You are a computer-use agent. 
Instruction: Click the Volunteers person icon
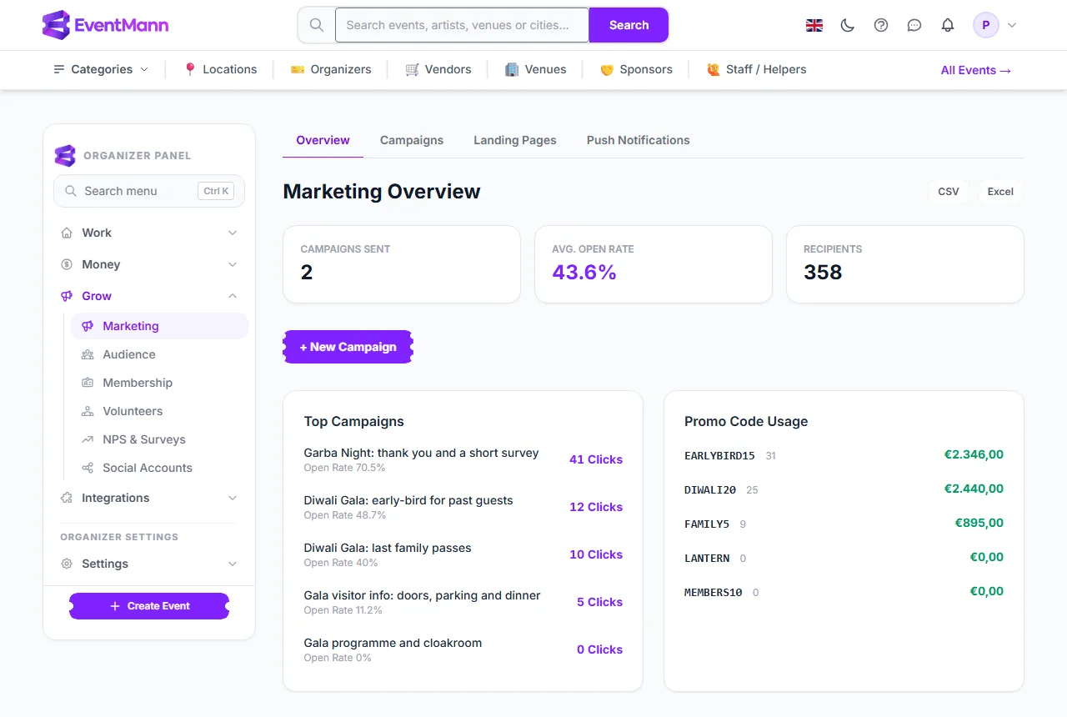88,411
